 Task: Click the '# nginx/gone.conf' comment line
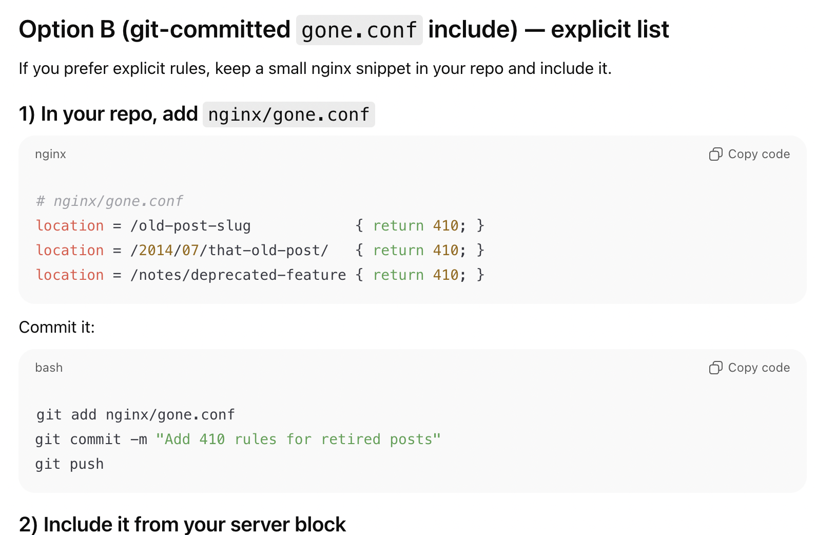tap(109, 201)
